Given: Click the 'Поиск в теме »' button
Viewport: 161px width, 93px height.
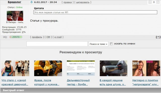Looking at the screenshot, I should pos(98,44).
